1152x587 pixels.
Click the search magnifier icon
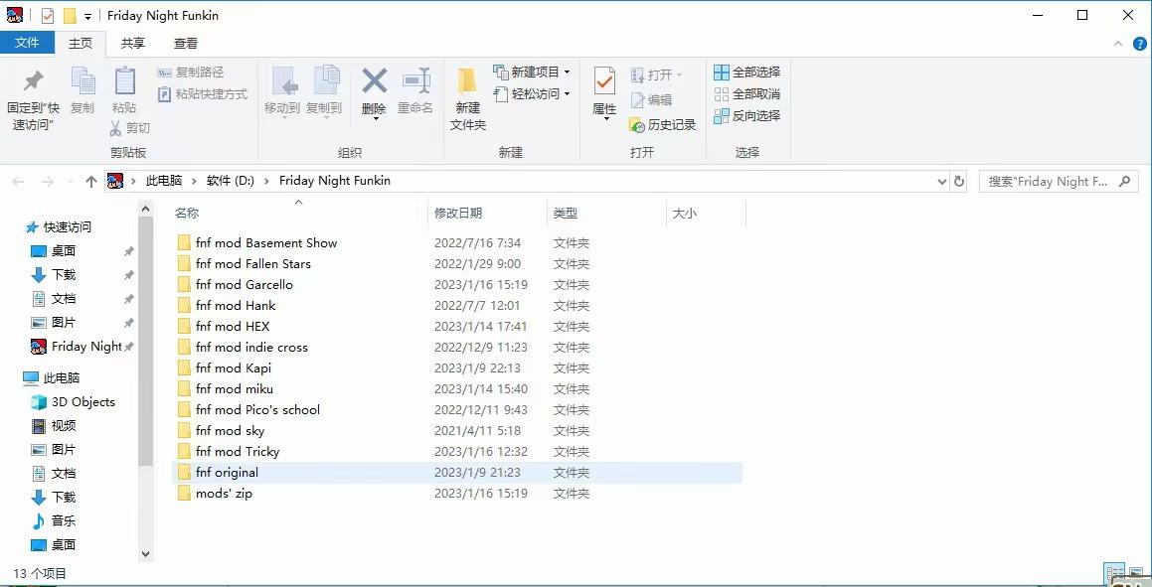(1124, 181)
